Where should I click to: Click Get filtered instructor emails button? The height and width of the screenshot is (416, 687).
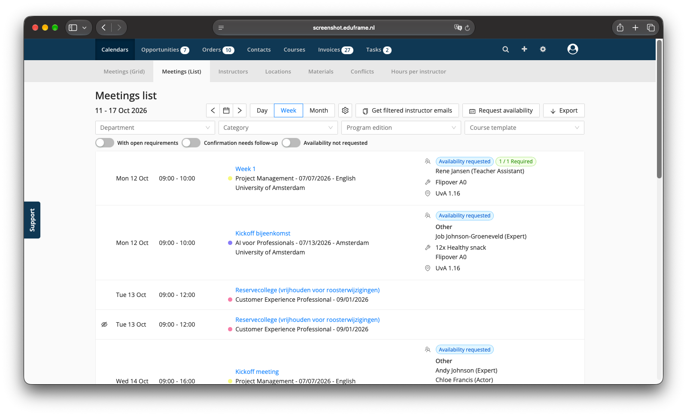pyautogui.click(x=407, y=110)
